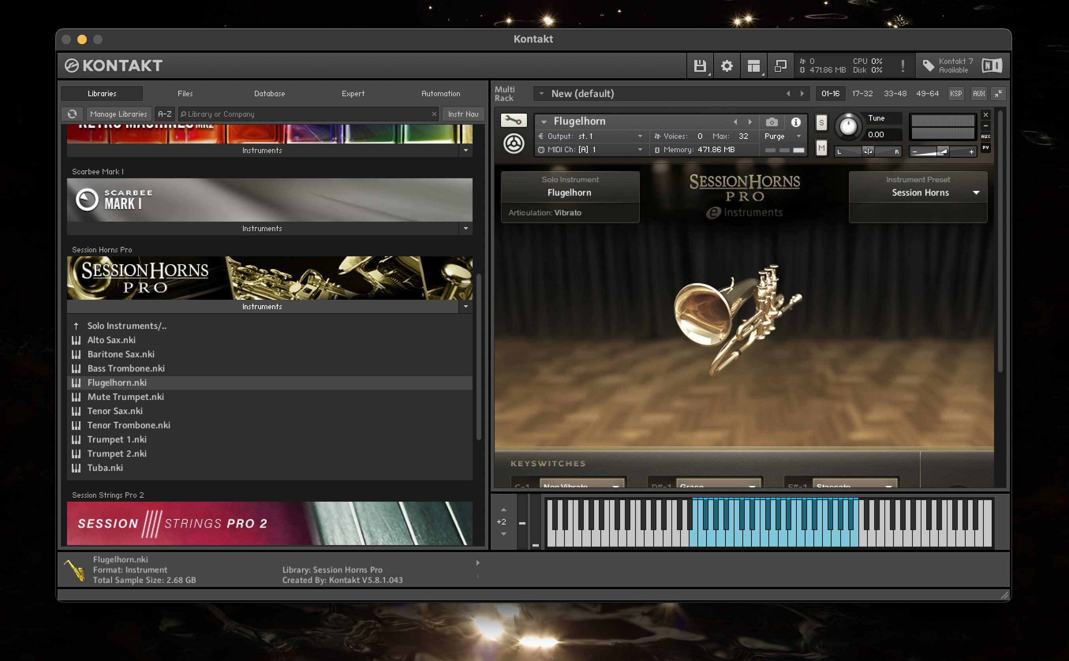Viewport: 1069px width, 661px height.
Task: Switch to the Expert tab
Action: (353, 93)
